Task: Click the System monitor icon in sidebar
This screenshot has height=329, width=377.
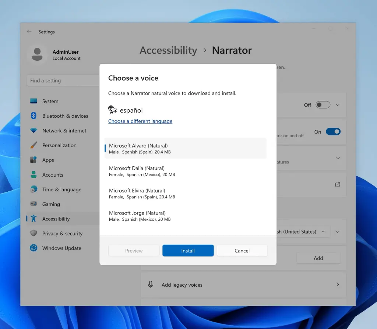Action: (34, 101)
